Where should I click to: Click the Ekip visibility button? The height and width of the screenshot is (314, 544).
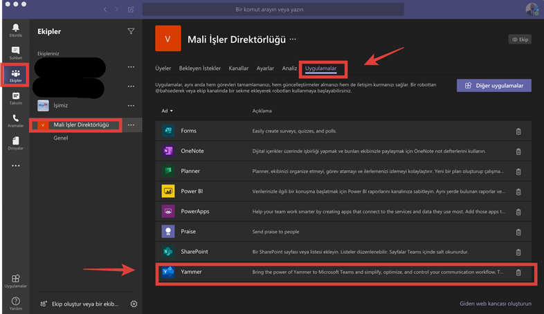coord(520,39)
